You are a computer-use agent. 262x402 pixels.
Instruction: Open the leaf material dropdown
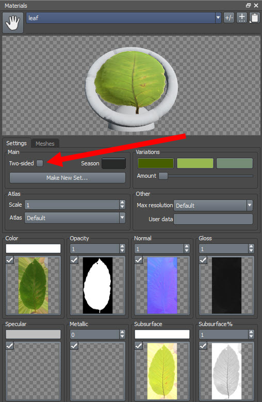[218, 18]
